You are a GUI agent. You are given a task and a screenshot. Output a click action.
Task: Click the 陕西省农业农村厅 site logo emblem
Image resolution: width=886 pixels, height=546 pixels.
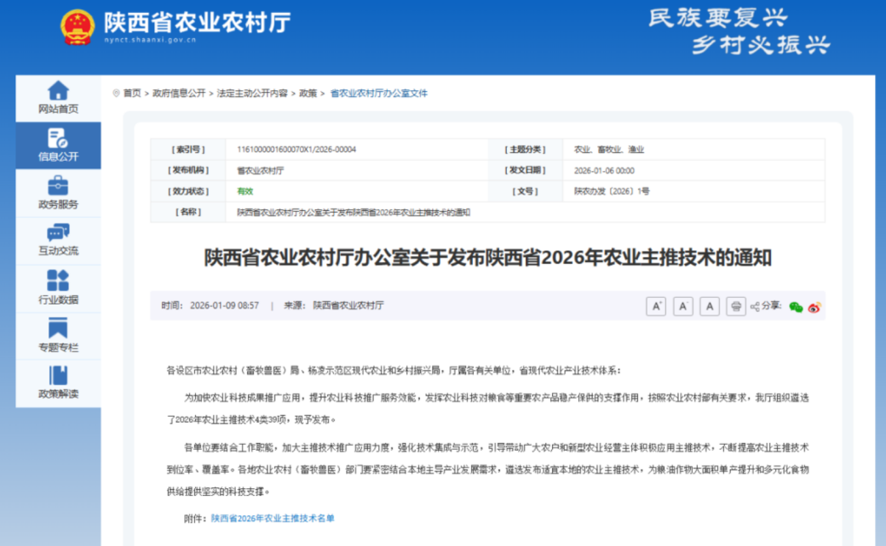tap(77, 26)
